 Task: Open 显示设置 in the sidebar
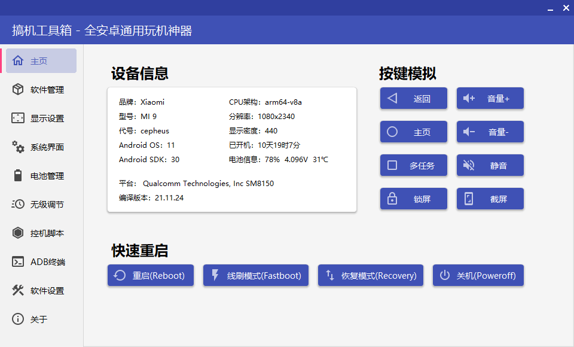(39, 118)
